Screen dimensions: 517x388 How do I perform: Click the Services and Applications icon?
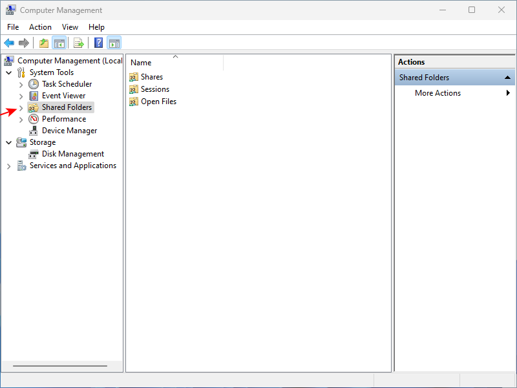[21, 166]
